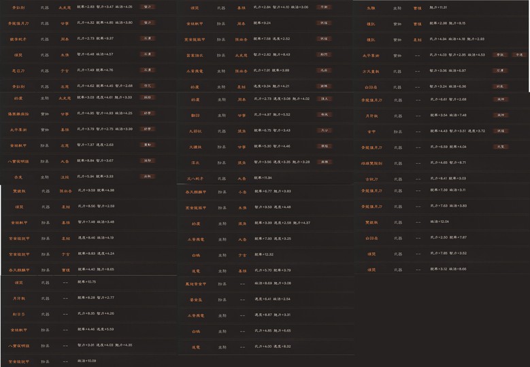The height and width of the screenshot is (367, 530).
Task: Click hero name 甘宁 beside 青龙偃月刀
Action: click(x=65, y=23)
